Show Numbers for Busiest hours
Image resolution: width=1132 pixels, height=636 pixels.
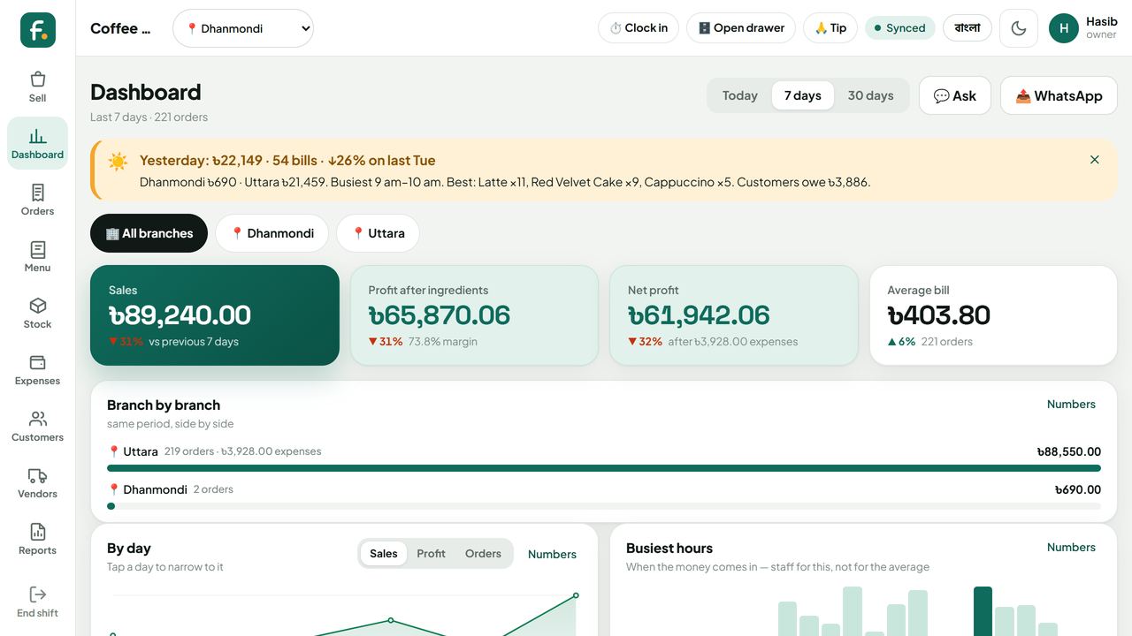pyautogui.click(x=1071, y=548)
